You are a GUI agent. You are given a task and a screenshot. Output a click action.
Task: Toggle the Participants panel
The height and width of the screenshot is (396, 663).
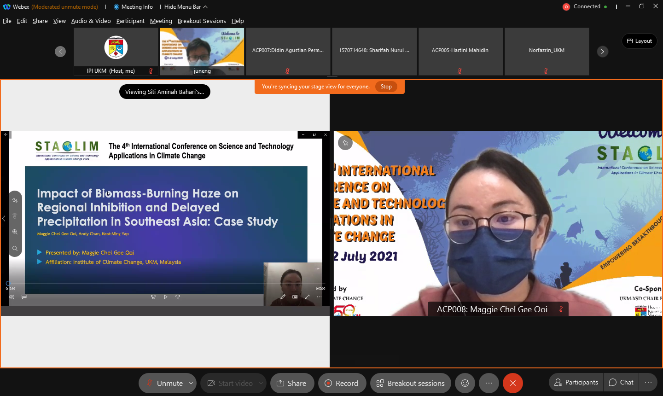click(x=576, y=382)
